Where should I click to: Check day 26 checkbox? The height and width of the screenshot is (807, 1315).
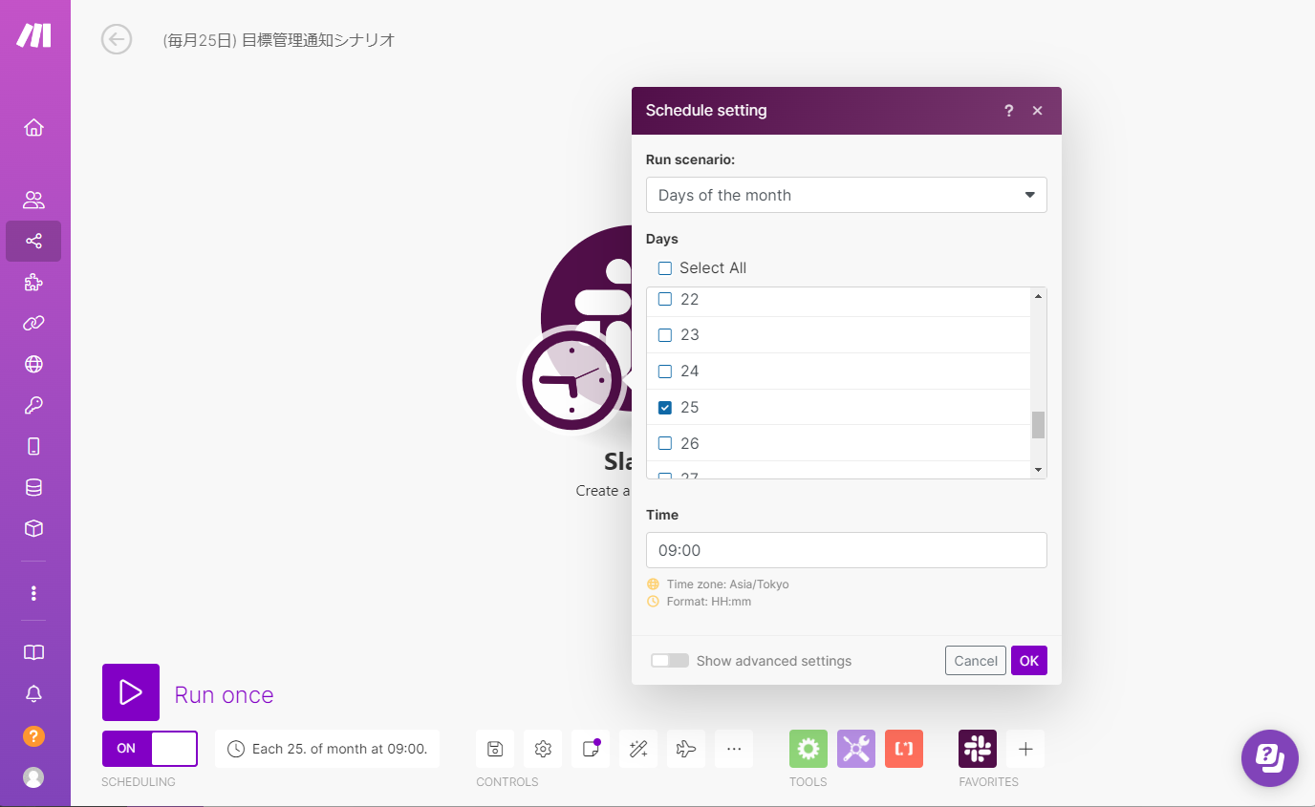[x=665, y=443]
